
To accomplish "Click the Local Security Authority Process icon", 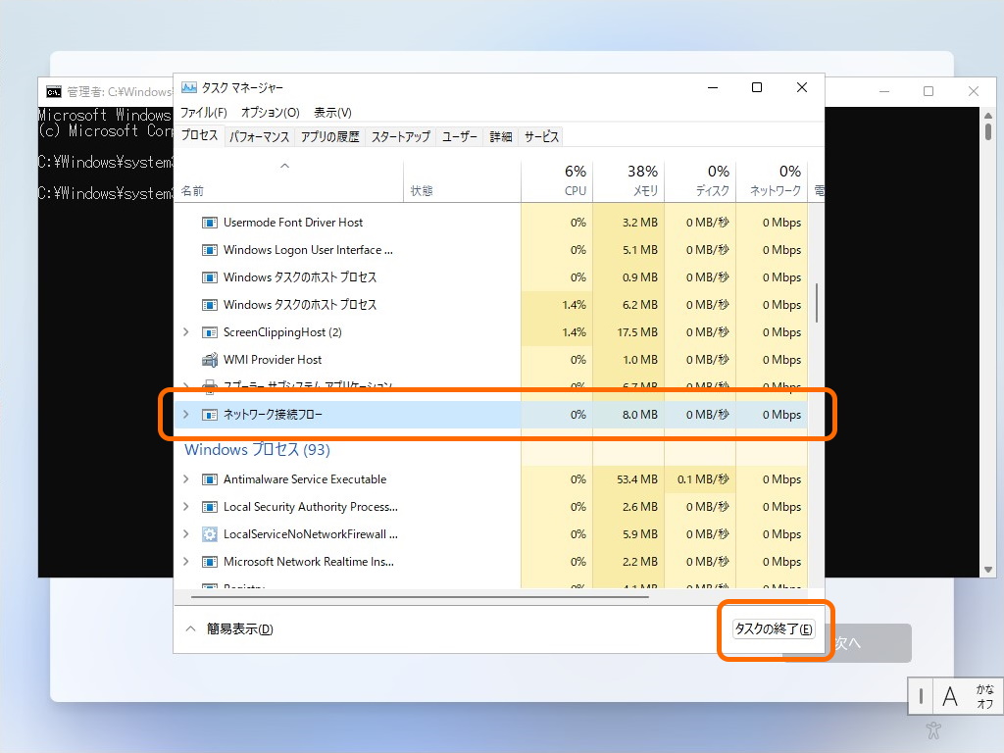I will pos(210,507).
